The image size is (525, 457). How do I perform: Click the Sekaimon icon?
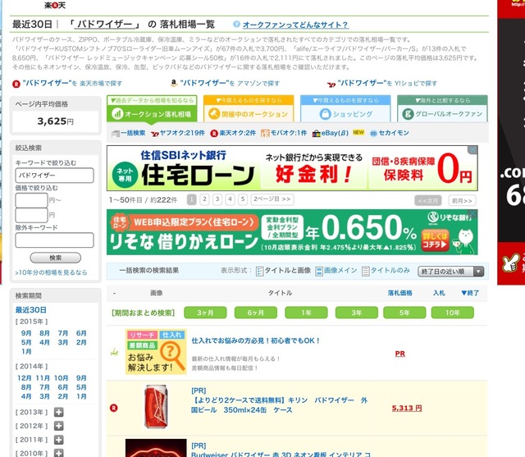(373, 134)
